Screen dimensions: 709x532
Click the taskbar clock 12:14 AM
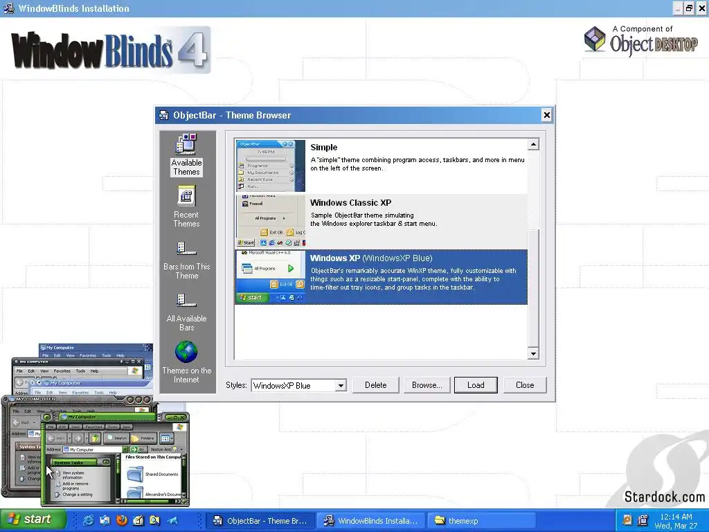(x=676, y=517)
